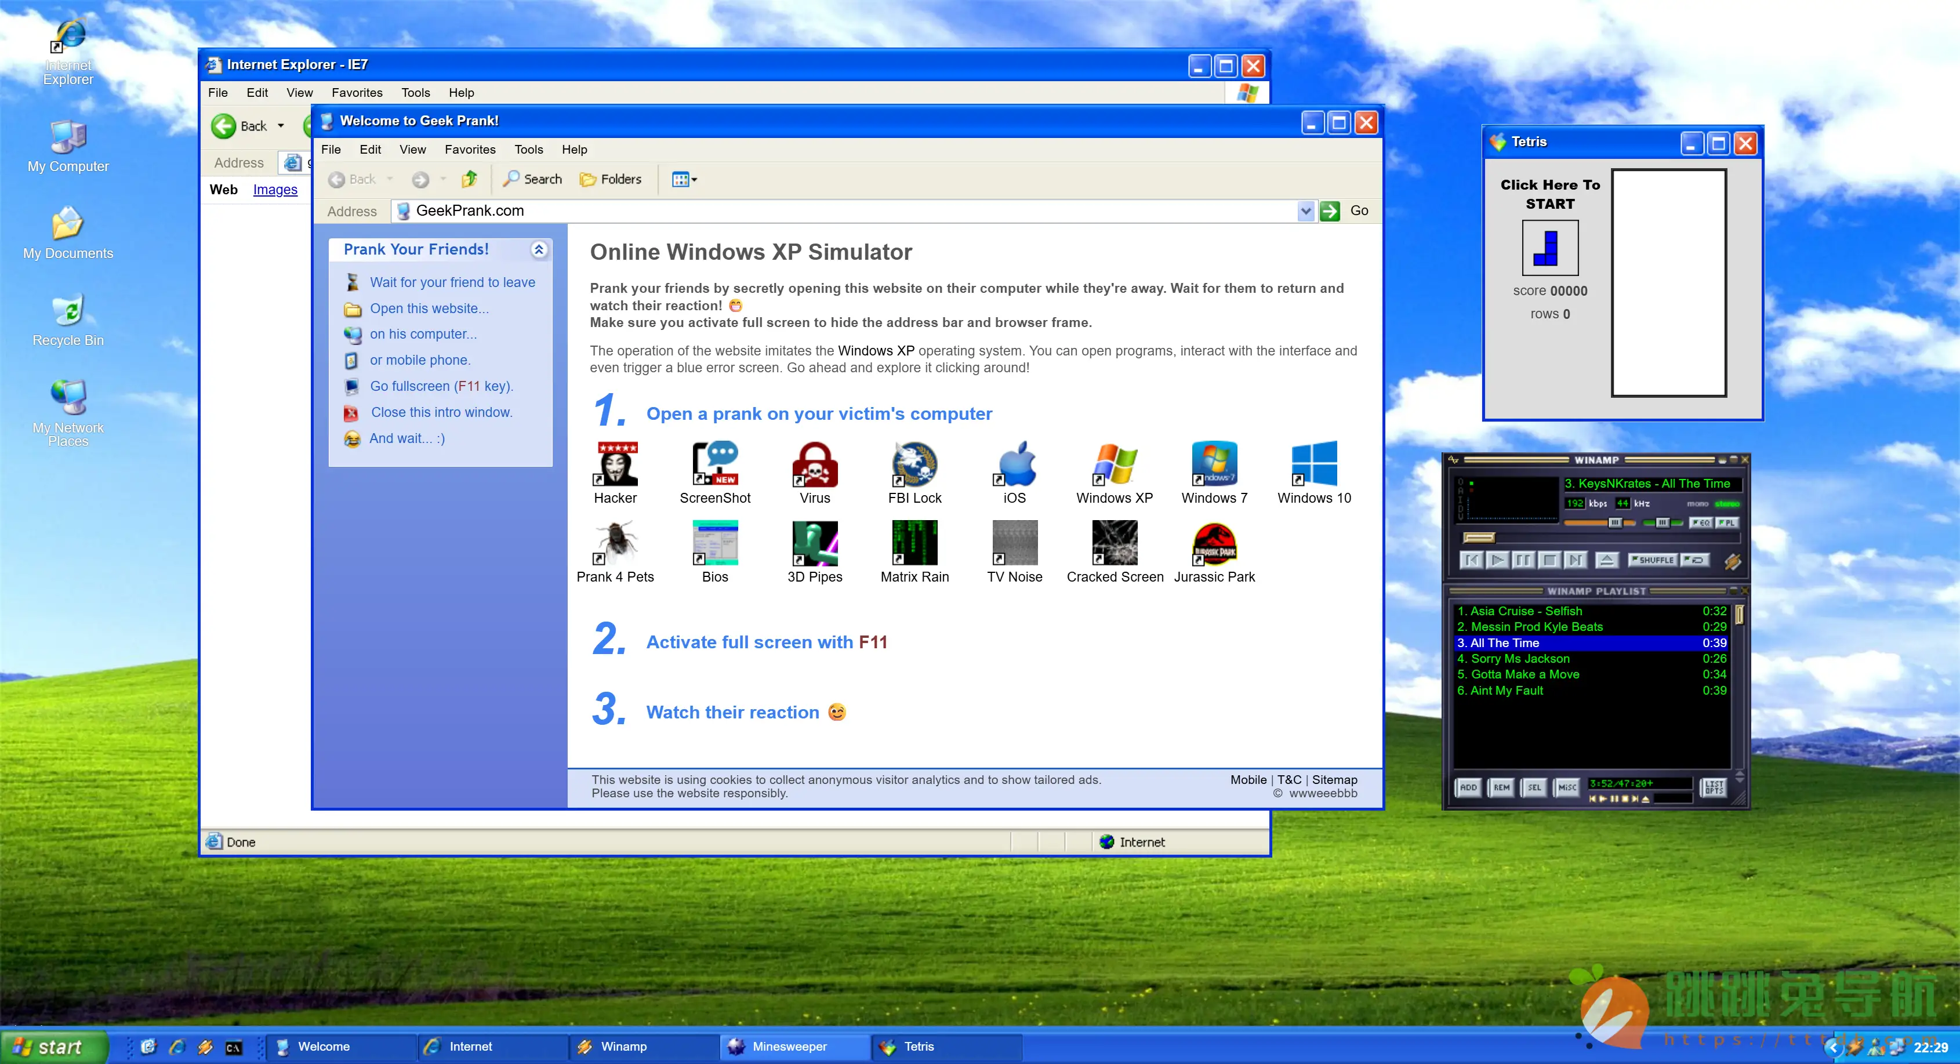Open Help menu in Internet Explorer IE7 window

click(461, 93)
